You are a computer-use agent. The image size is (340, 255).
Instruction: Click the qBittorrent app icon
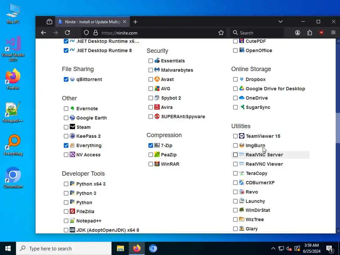pos(72,79)
